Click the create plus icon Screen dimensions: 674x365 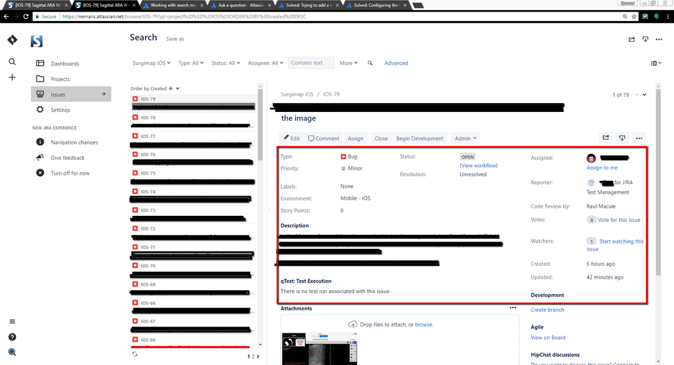point(12,78)
